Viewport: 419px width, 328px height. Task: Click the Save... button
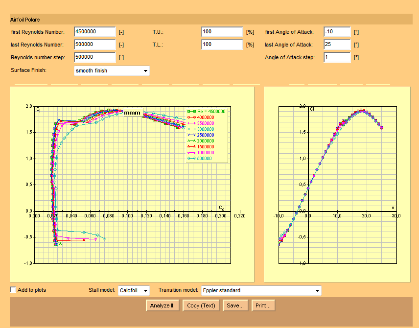tap(235, 305)
